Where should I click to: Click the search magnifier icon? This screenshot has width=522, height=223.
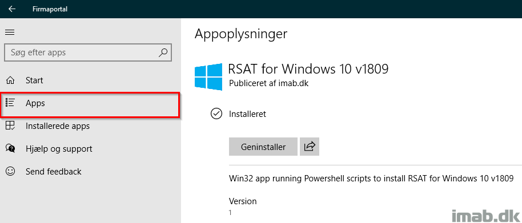(163, 52)
